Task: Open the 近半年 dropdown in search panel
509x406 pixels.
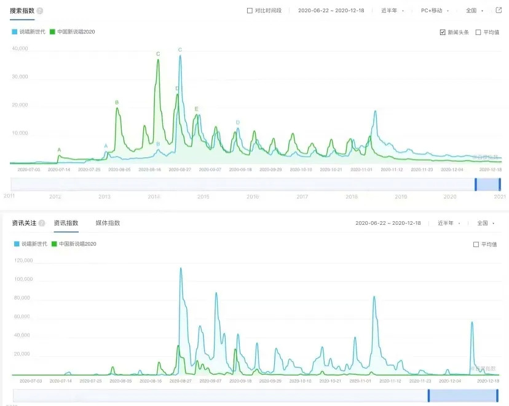Action: (392, 10)
